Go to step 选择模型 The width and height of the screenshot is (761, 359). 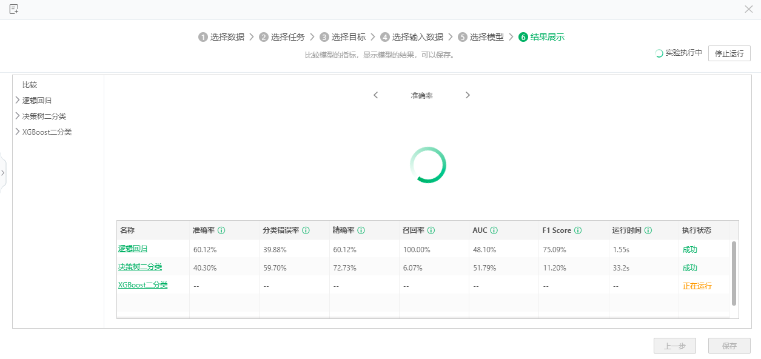tap(487, 37)
